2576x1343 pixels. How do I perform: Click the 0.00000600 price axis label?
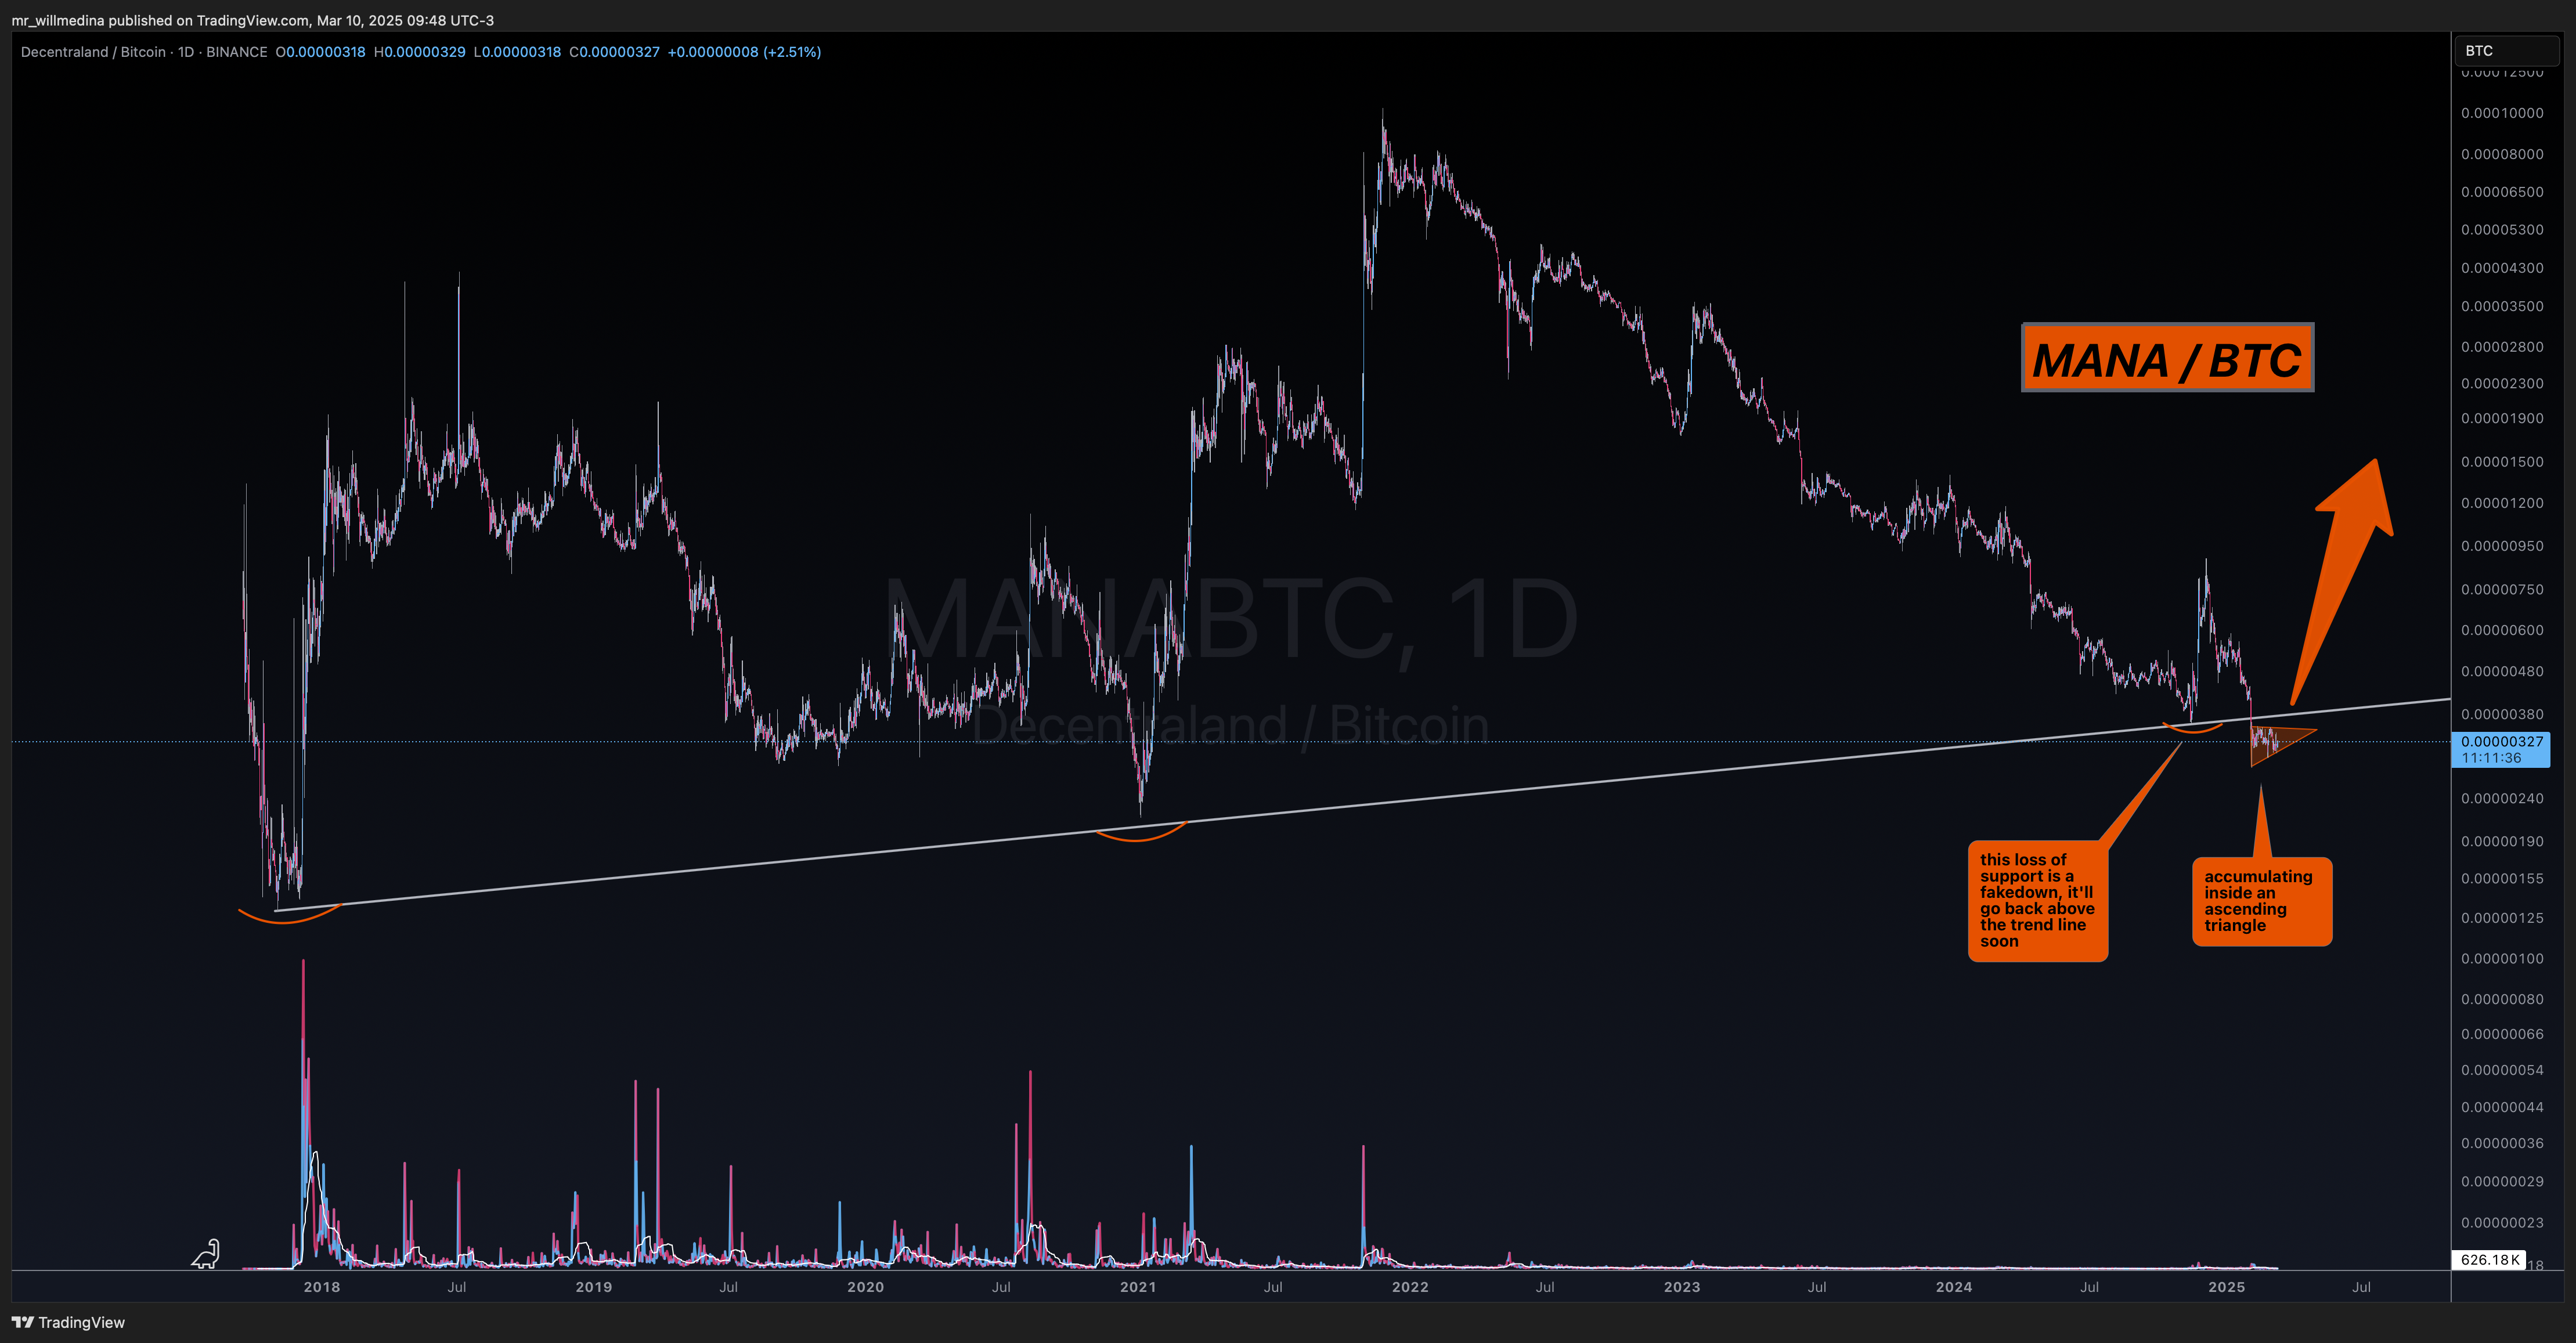pos(2502,630)
